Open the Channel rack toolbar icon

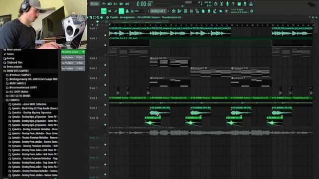(185, 11)
